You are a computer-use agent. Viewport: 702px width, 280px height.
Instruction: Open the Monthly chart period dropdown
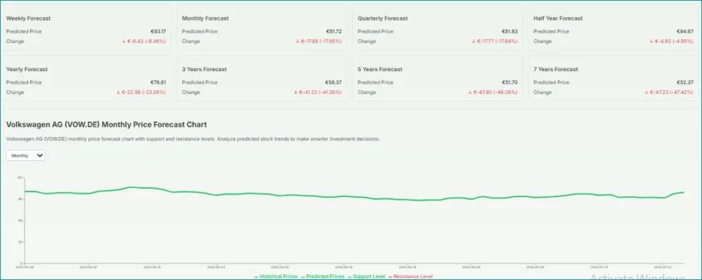pyautogui.click(x=26, y=155)
